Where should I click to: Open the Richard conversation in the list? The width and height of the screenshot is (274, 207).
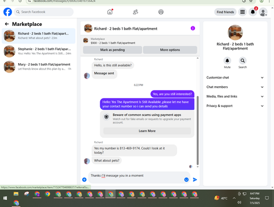tap(38, 36)
